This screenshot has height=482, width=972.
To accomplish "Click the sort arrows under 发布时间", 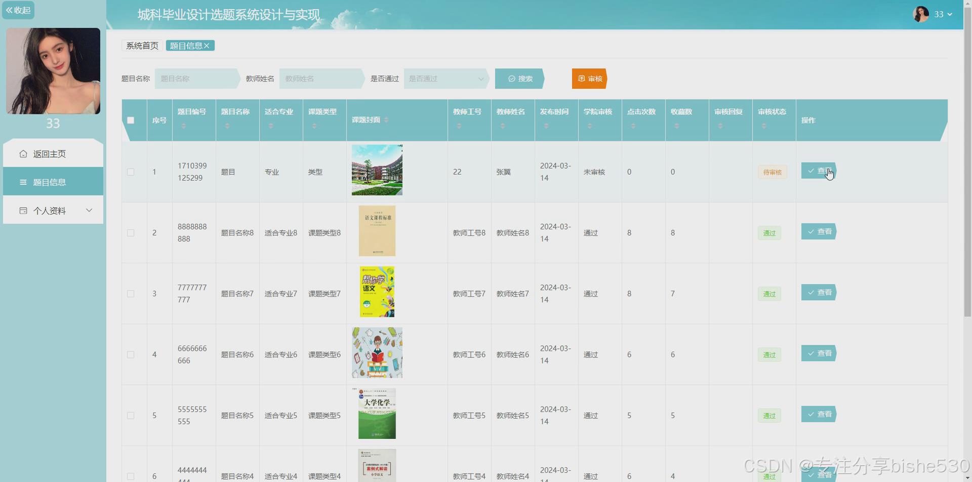I will point(546,126).
